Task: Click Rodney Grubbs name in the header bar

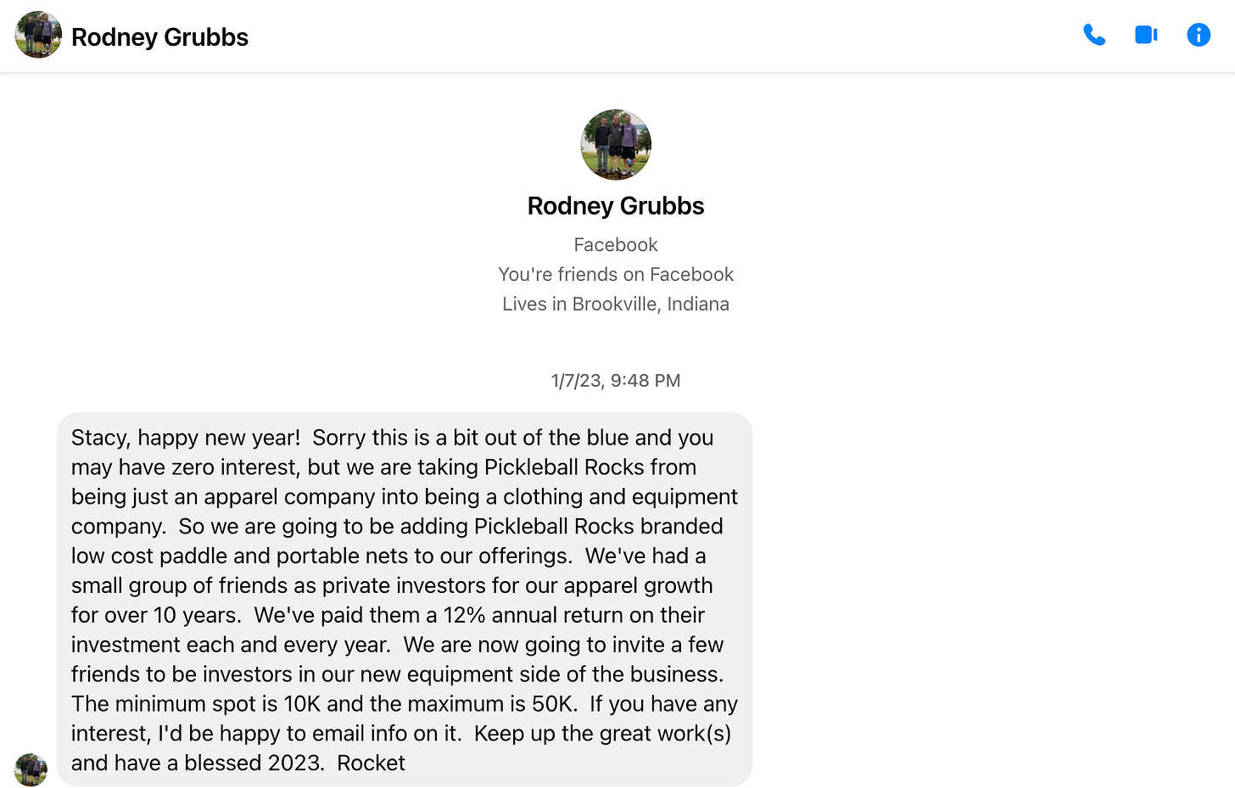Action: coord(159,37)
